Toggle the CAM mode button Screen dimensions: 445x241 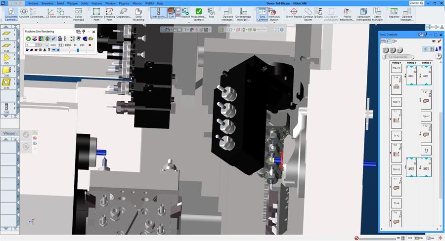click(x=172, y=13)
